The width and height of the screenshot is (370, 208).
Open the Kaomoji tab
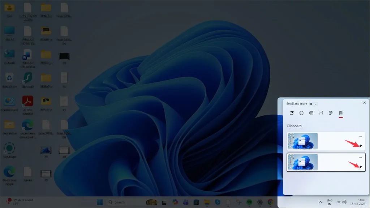321,112
